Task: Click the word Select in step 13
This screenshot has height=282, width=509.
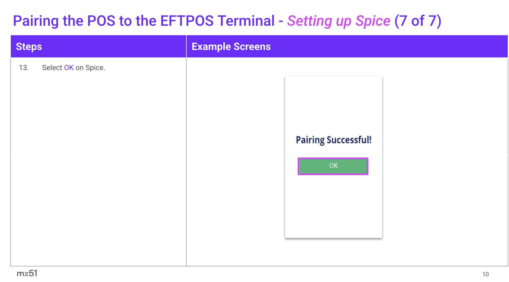Action: point(52,68)
